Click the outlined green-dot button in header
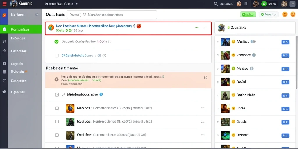 point(269,14)
